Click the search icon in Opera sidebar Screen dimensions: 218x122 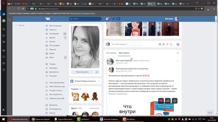pos(4,29)
